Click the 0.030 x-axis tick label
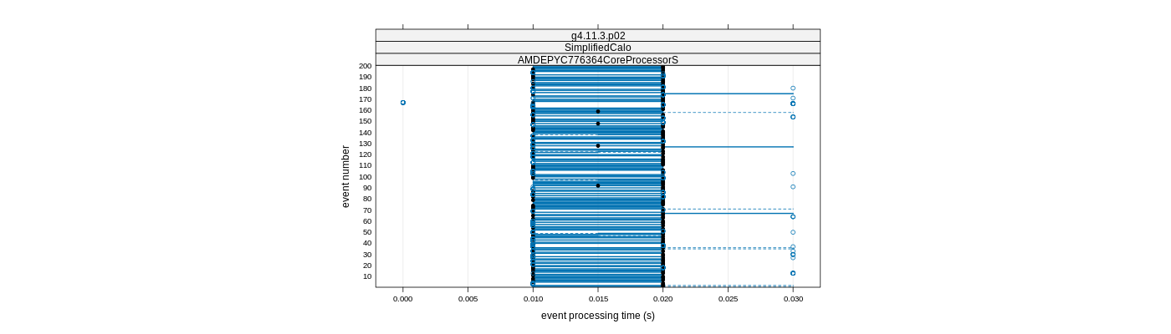1171x334 pixels. (x=793, y=299)
